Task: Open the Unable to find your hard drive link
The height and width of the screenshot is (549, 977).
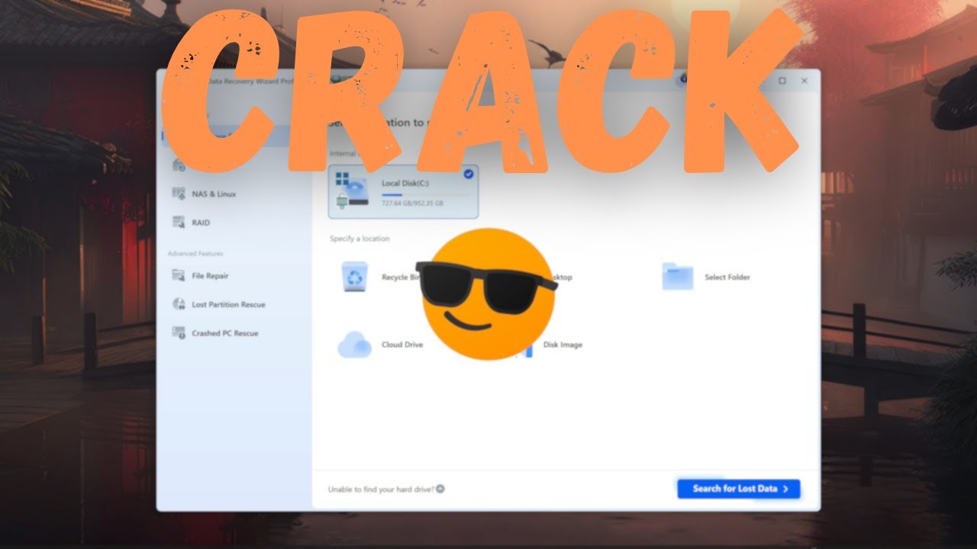Action: coord(386,489)
